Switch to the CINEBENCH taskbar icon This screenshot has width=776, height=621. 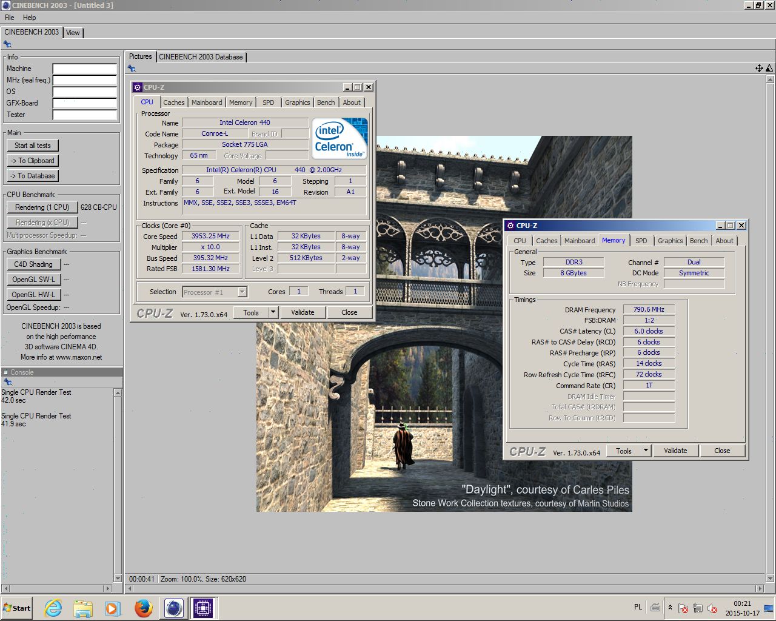coord(173,608)
